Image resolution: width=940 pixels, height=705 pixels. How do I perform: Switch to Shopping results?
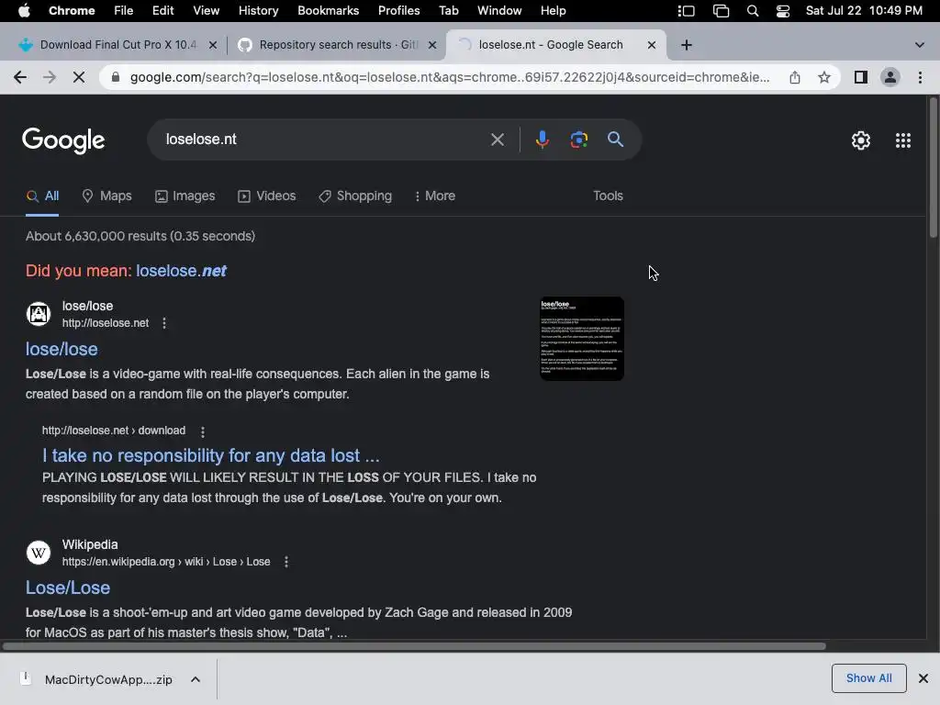pos(355,196)
